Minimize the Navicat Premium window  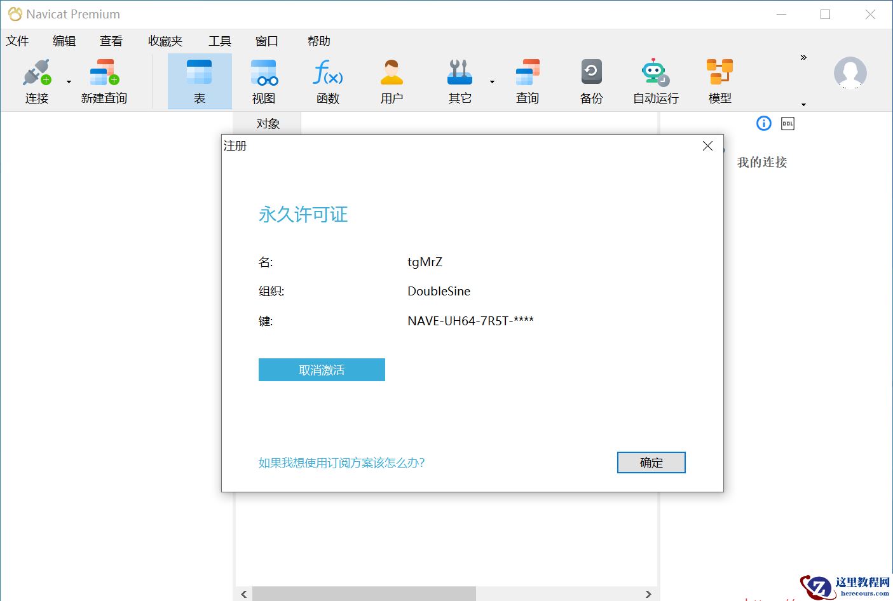coord(782,15)
